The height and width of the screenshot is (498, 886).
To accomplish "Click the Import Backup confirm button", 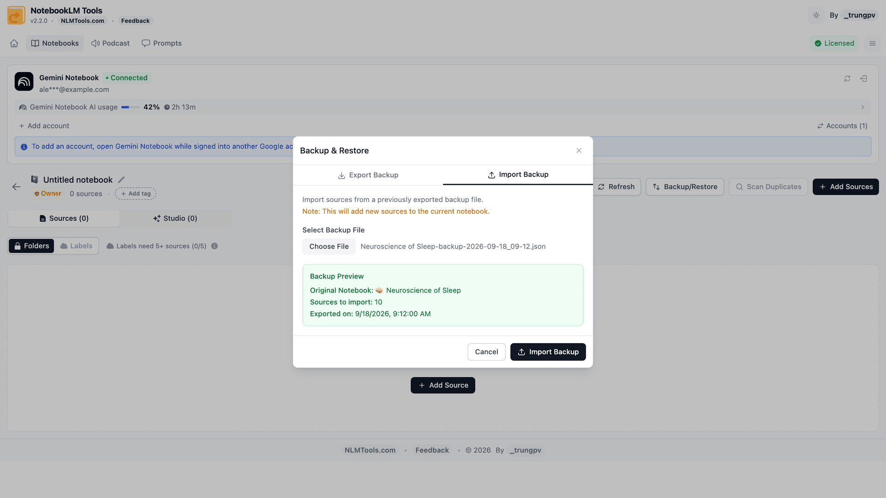I will click(548, 352).
